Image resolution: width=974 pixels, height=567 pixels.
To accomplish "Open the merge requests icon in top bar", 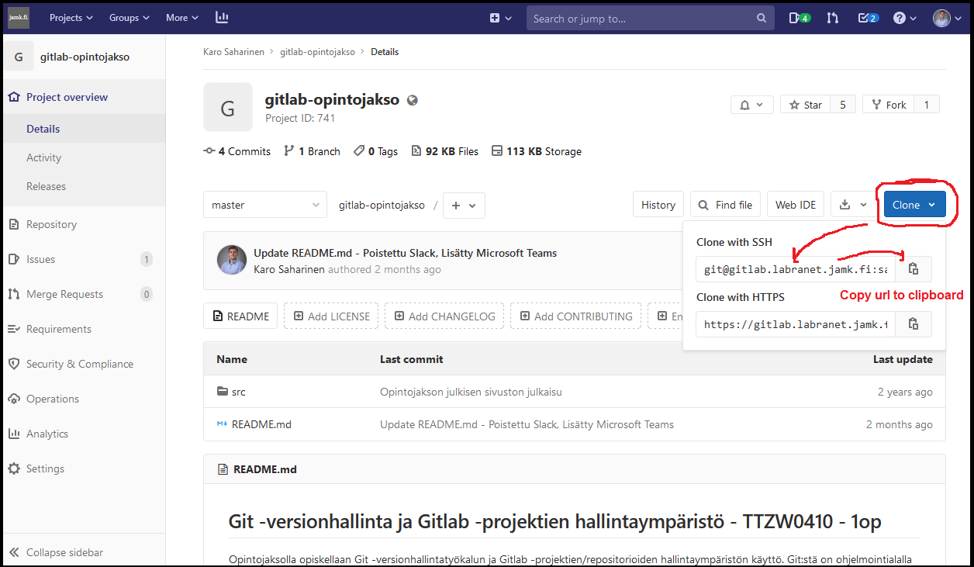I will [832, 18].
